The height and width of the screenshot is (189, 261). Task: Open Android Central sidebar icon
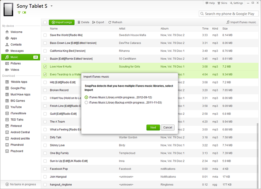[7, 132]
